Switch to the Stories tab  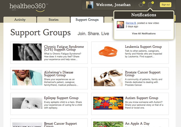[x=53, y=20]
